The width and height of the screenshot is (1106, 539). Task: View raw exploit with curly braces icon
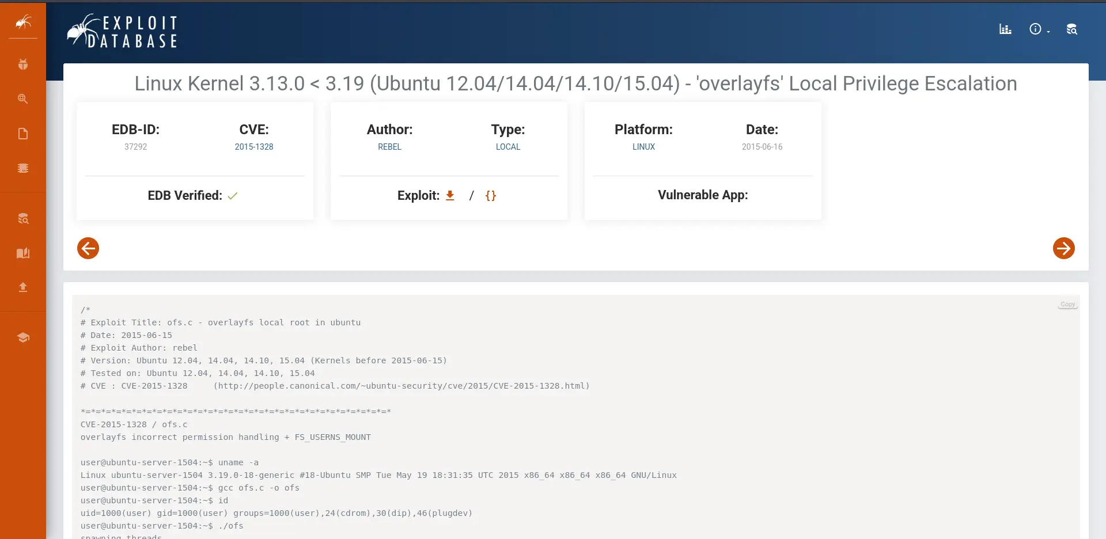491,196
